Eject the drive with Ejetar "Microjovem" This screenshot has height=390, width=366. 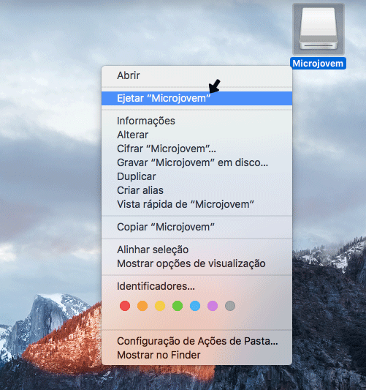tap(197, 98)
